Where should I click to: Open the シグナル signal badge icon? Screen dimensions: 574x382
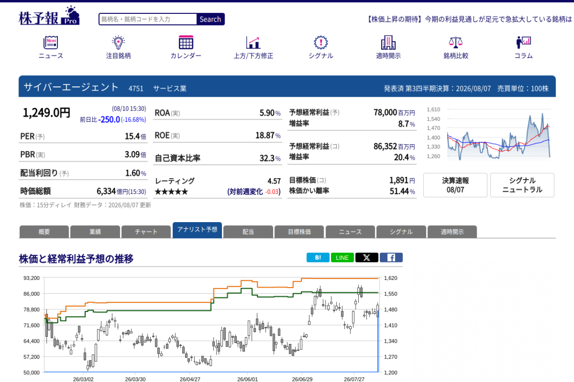pyautogui.click(x=321, y=43)
